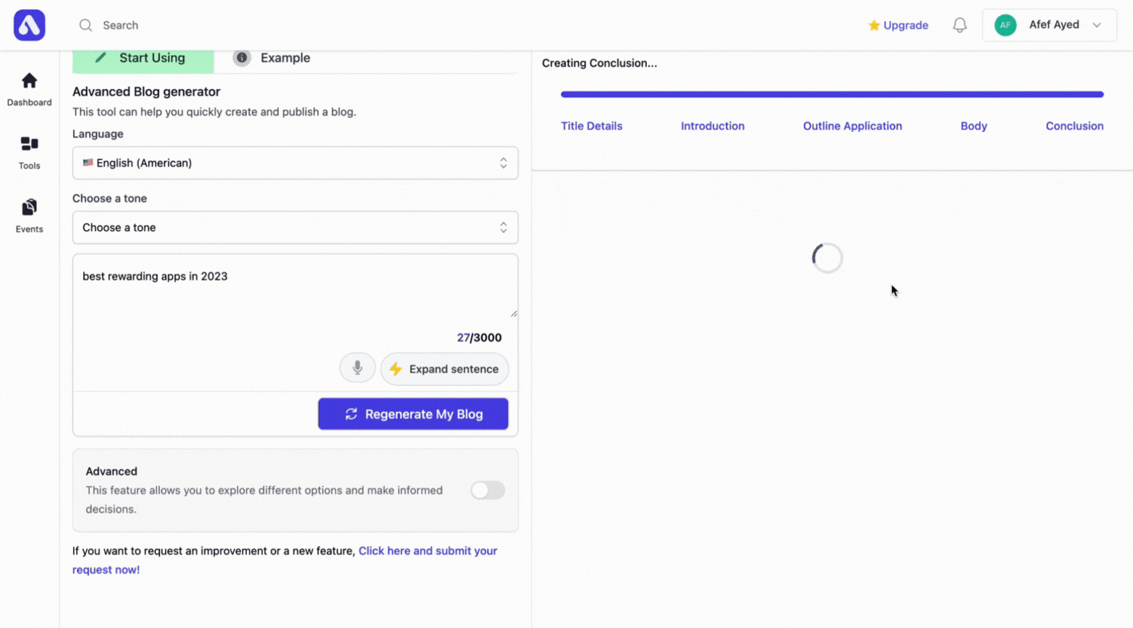1133x628 pixels.
Task: Open the Language dropdown
Action: tap(294, 163)
